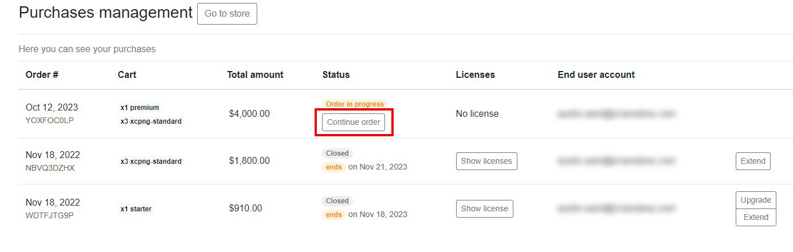The image size is (793, 252).
Task: Click the Order in progress status badge
Action: [355, 104]
